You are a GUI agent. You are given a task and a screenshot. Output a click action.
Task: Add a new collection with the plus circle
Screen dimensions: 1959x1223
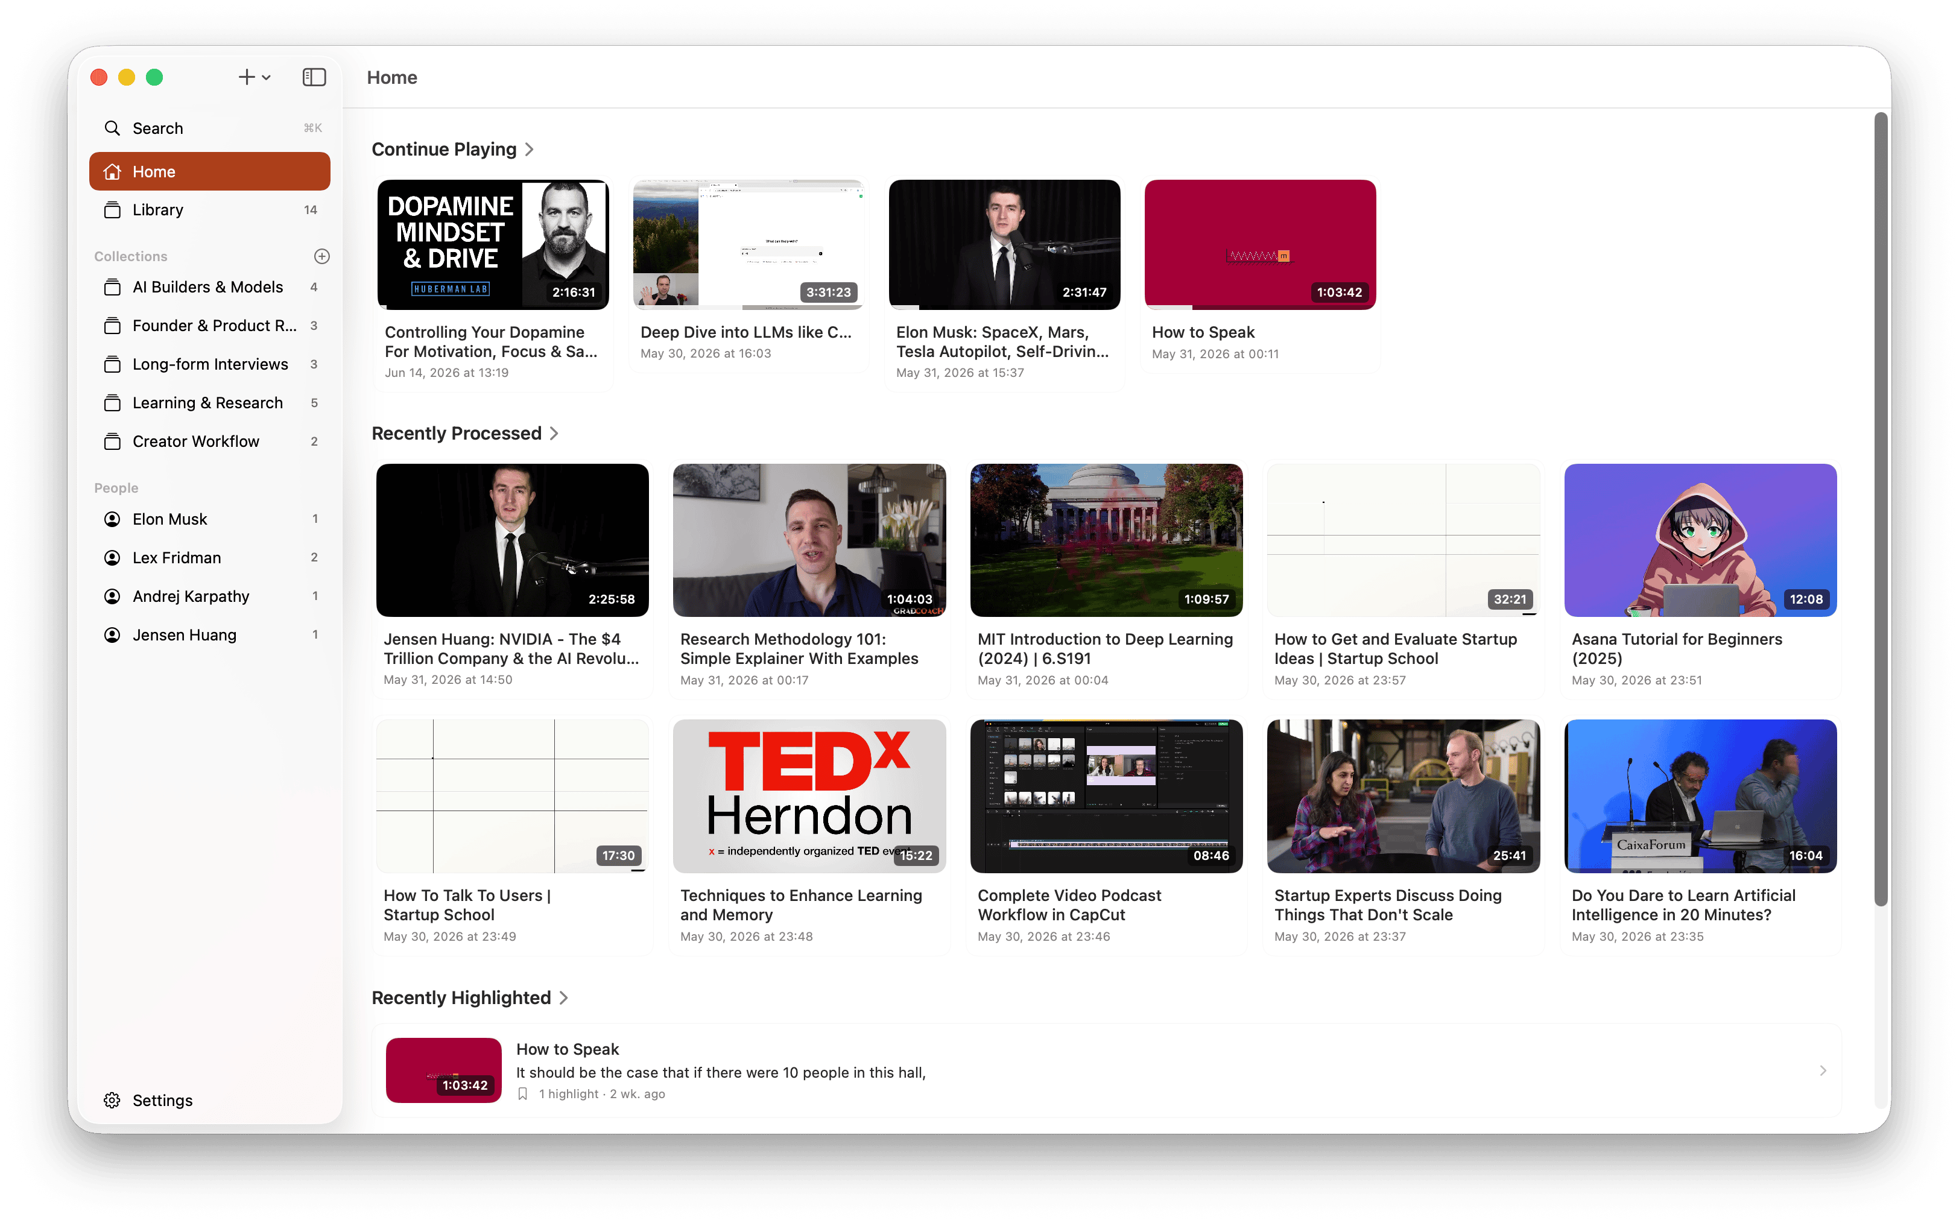point(321,256)
